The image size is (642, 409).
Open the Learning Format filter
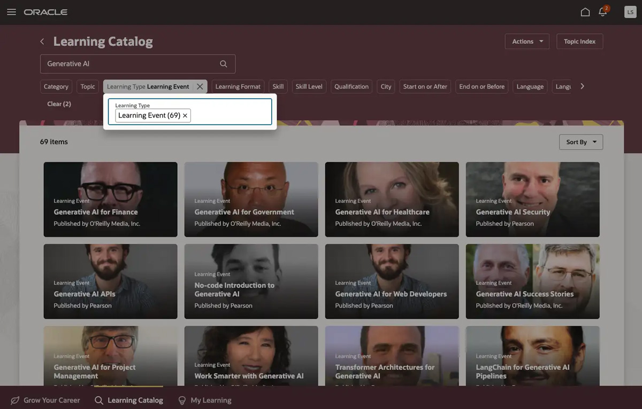point(238,86)
